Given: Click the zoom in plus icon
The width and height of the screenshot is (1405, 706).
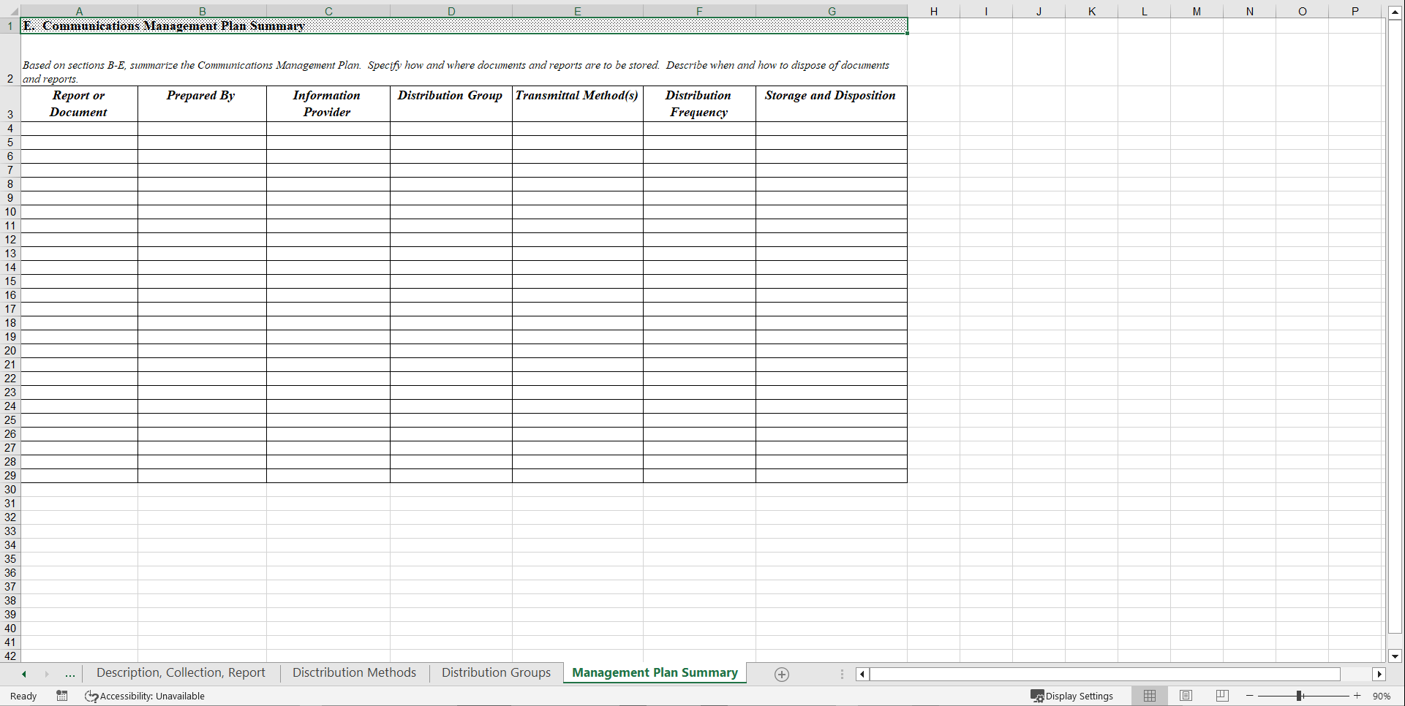Looking at the screenshot, I should pos(1357,696).
